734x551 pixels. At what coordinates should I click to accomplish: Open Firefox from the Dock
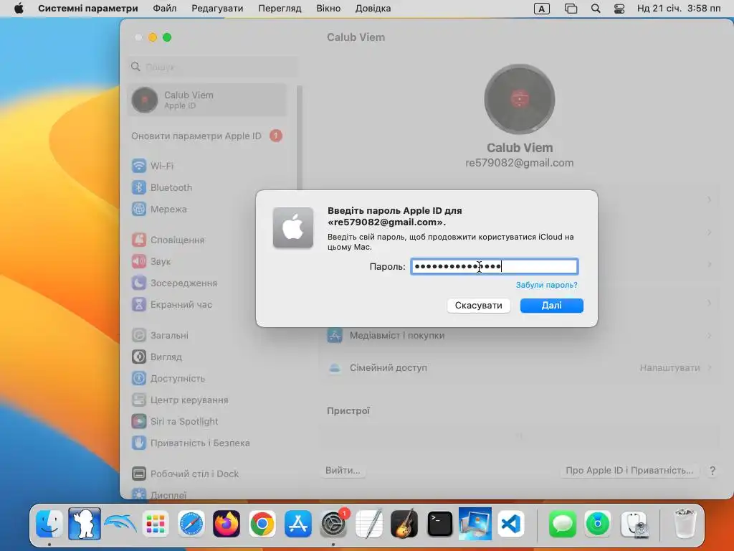point(227,524)
